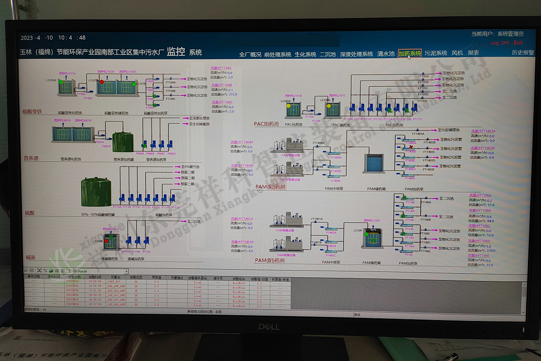This screenshot has height=361, width=541.
Task: Click green level indicator LS105A
Action: click(x=60, y=82)
